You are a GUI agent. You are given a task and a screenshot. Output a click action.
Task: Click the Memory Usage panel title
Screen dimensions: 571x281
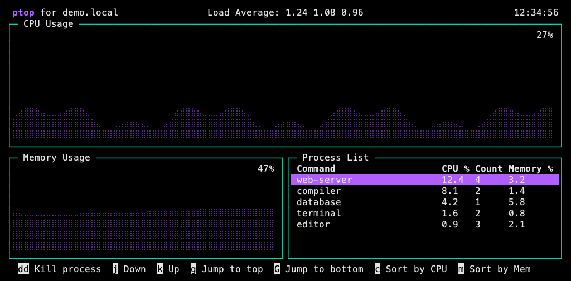click(56, 158)
